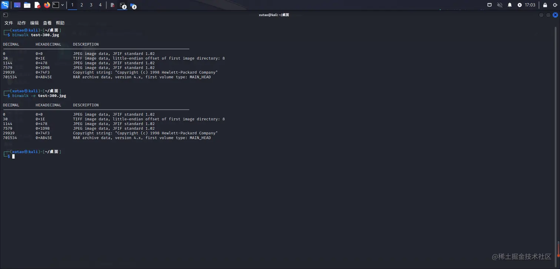Open the 文件 menu
This screenshot has height=269, width=560.
point(9,23)
